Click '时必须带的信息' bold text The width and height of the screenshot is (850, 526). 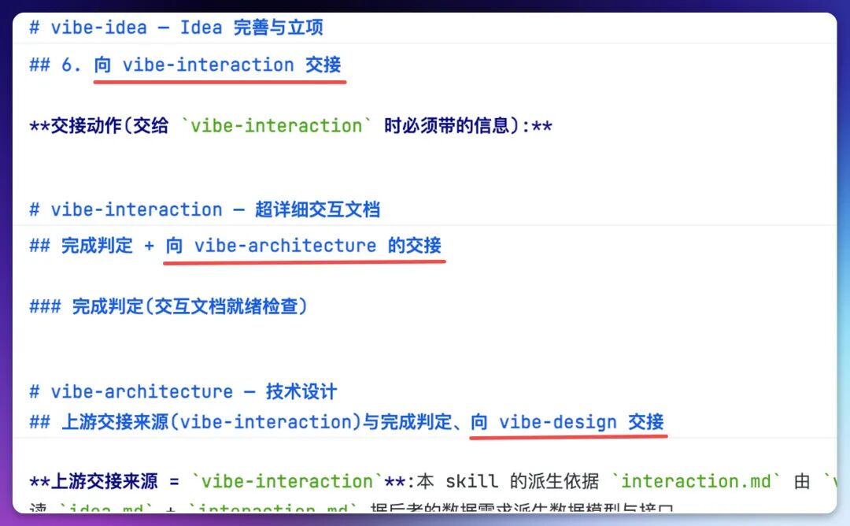click(x=447, y=125)
